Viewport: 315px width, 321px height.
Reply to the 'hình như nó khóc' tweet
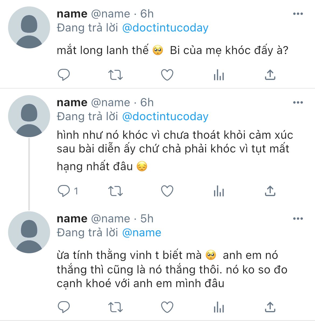64,191
